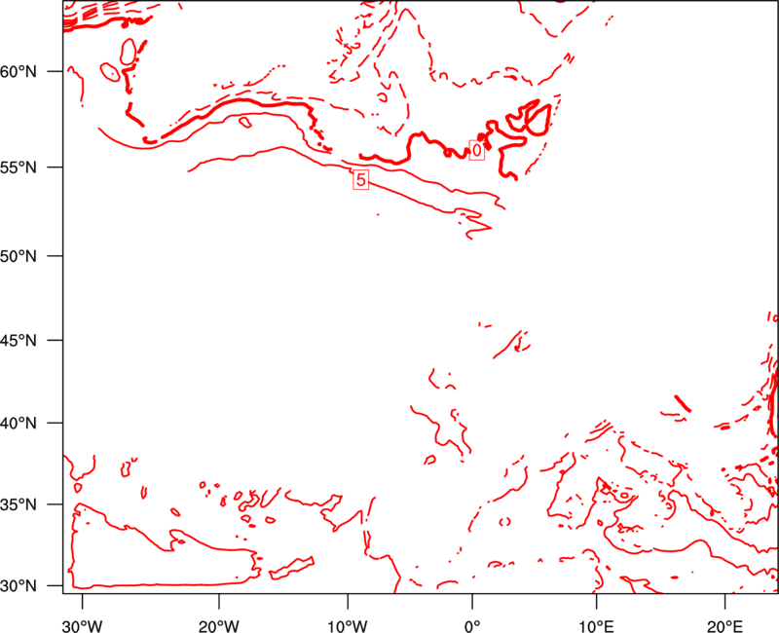The height and width of the screenshot is (633, 779).
Task: Click the 10°E longitude axis label
Action: [596, 625]
